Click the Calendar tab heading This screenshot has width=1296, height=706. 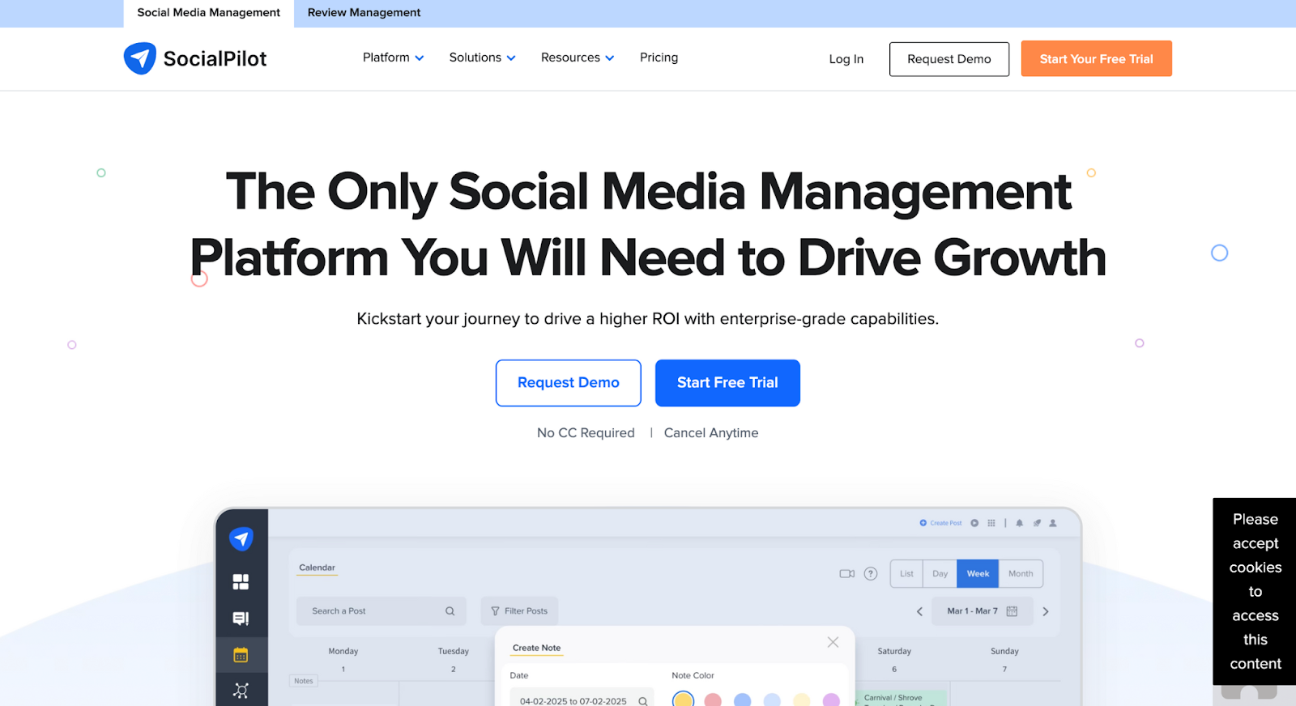click(x=317, y=568)
